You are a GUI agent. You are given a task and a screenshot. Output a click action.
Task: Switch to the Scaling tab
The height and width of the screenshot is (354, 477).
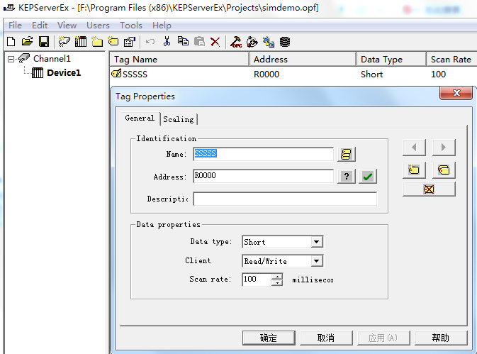coord(179,119)
